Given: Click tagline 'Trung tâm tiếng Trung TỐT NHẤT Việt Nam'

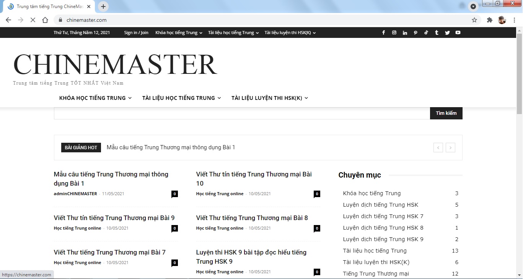Looking at the screenshot, I should tap(68, 83).
